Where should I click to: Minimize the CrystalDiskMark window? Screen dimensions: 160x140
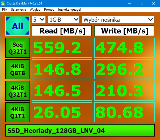(x=129, y=3)
